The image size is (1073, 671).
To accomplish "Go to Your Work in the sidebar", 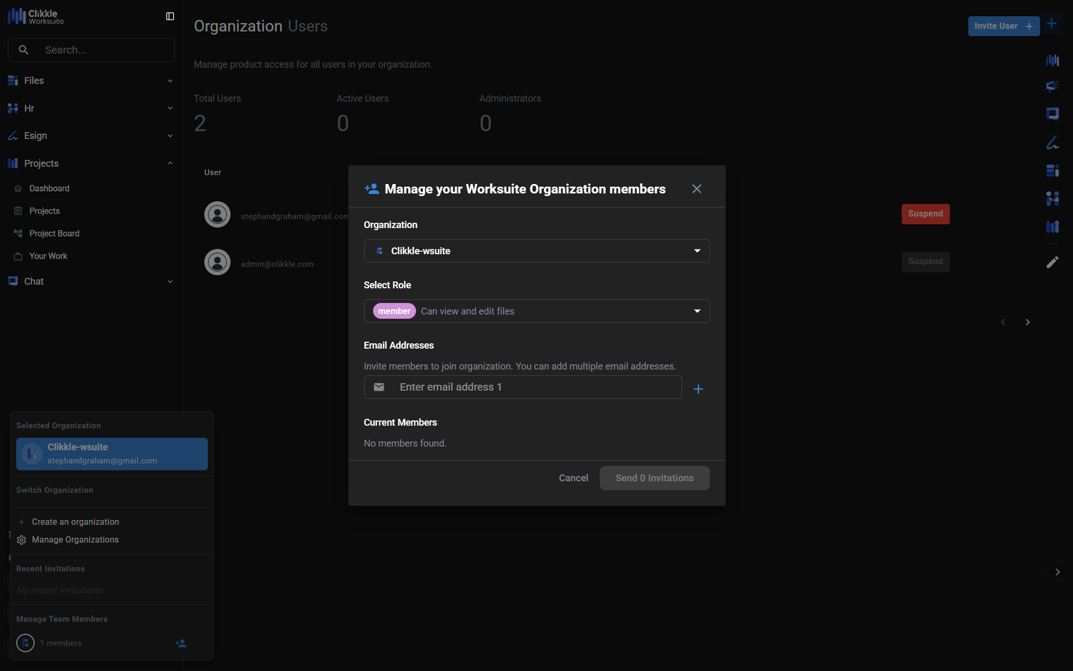I will click(48, 256).
